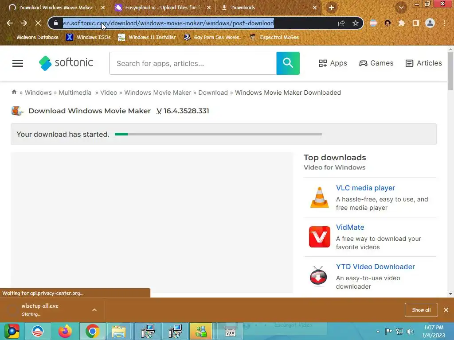Screen dimensions: 454x340
Task: Stop page loading with the X button
Action: point(38,23)
